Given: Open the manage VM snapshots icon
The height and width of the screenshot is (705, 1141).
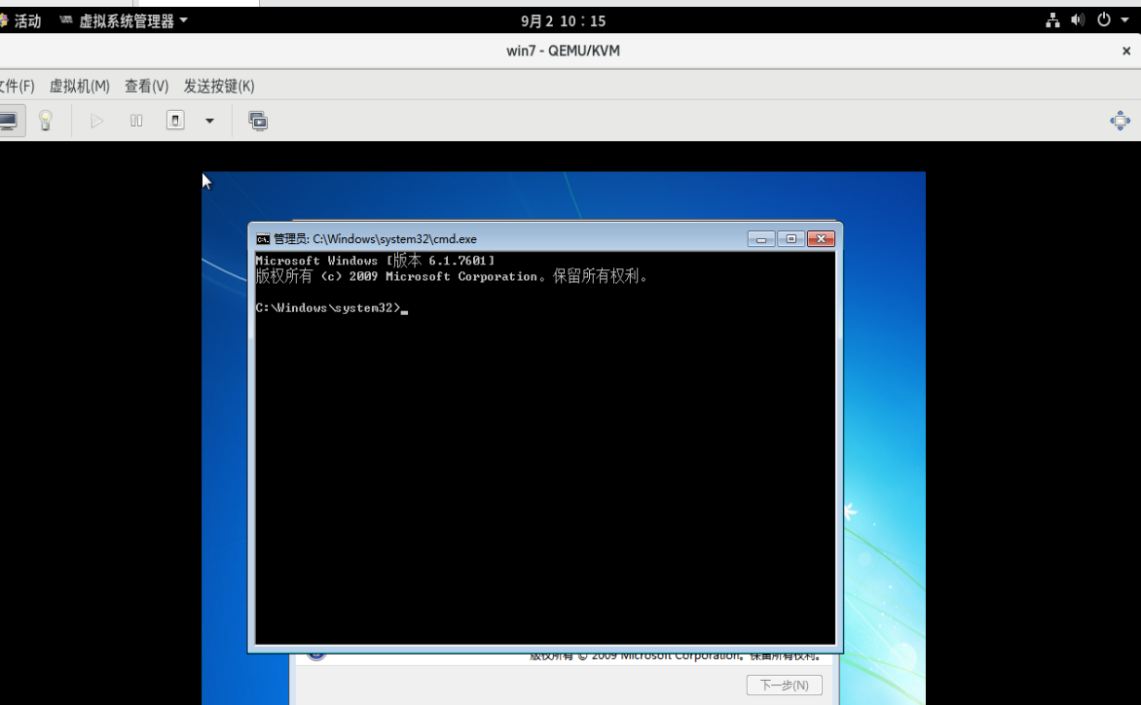Looking at the screenshot, I should [258, 121].
